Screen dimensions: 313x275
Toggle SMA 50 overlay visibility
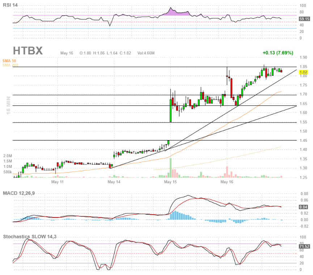point(9,62)
